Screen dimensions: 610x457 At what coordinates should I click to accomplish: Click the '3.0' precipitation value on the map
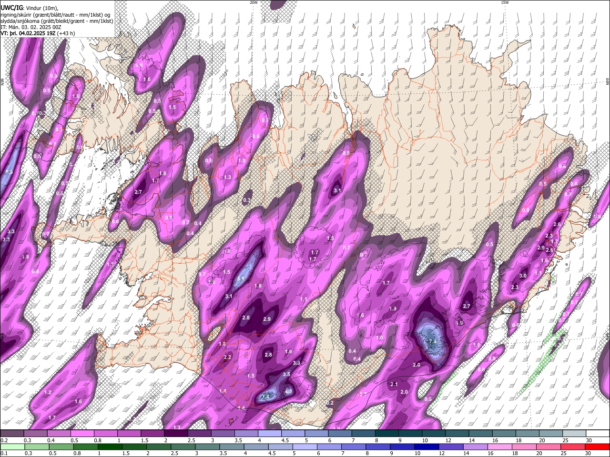click(x=523, y=276)
